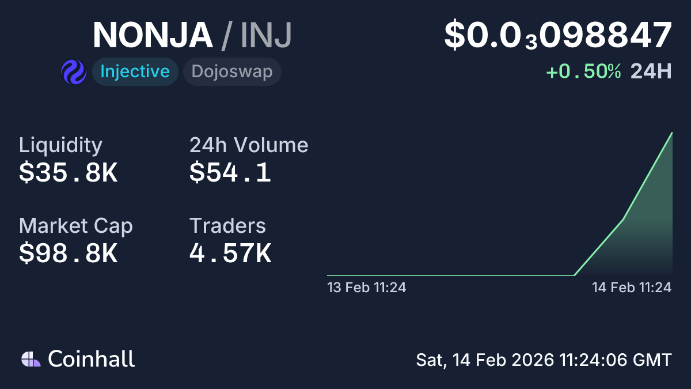Select the Injective chain tag
This screenshot has height=389, width=691.
135,72
